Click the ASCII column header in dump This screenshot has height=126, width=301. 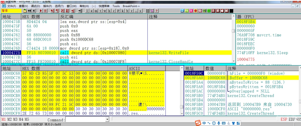pyautogui.click(x=147, y=68)
